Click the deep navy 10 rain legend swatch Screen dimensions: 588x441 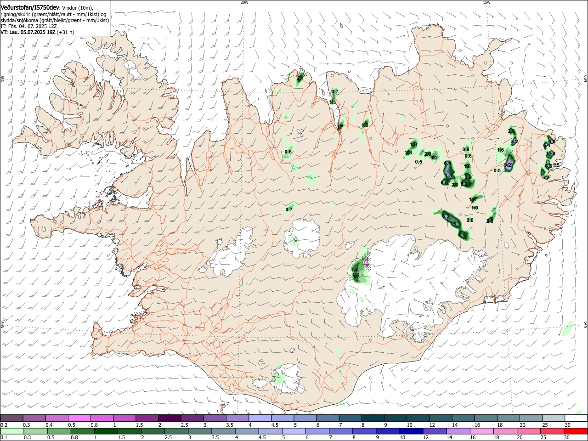(411, 431)
